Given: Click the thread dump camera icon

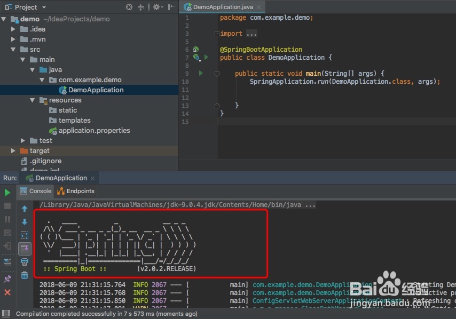Looking at the screenshot, I should tap(7, 233).
